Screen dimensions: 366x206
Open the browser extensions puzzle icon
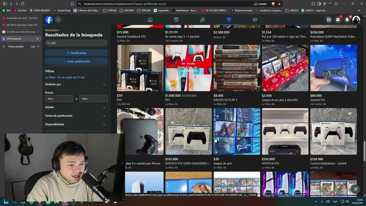(x=313, y=4)
